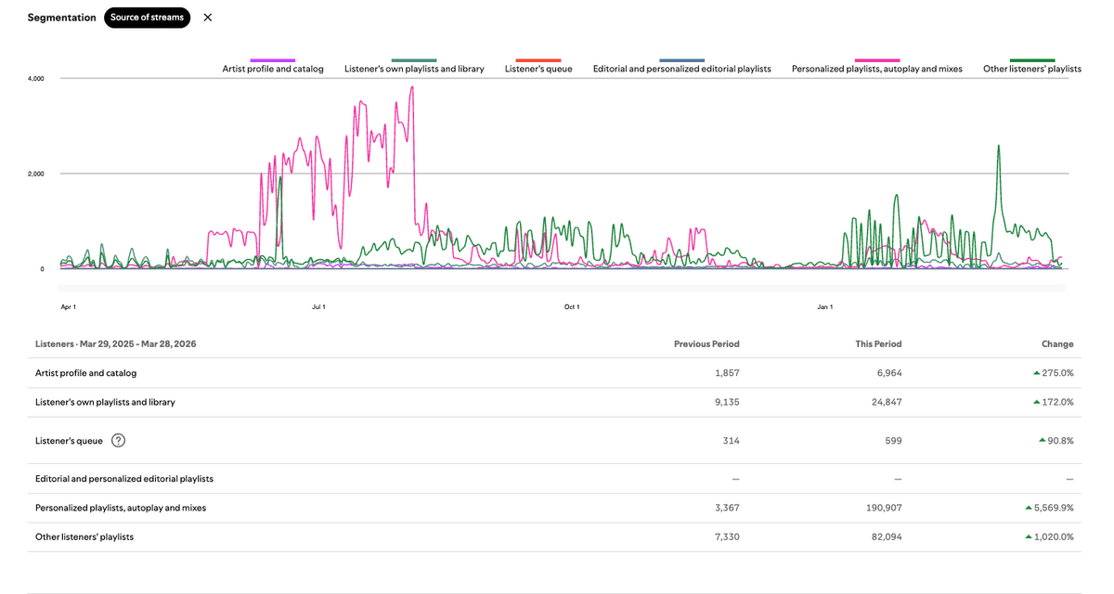Click the Apr 1 axis label
The height and width of the screenshot is (594, 1114).
coord(68,306)
